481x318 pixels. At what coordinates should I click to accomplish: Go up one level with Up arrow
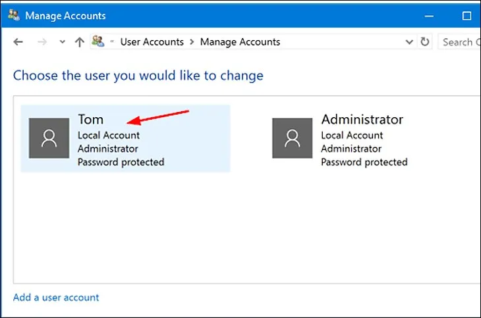80,42
